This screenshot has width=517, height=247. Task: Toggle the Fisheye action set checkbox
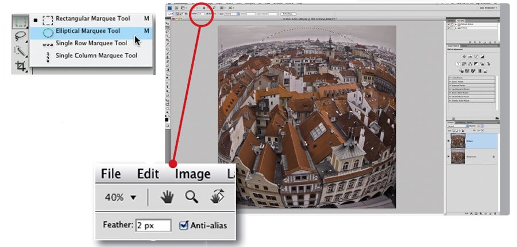tap(449, 28)
